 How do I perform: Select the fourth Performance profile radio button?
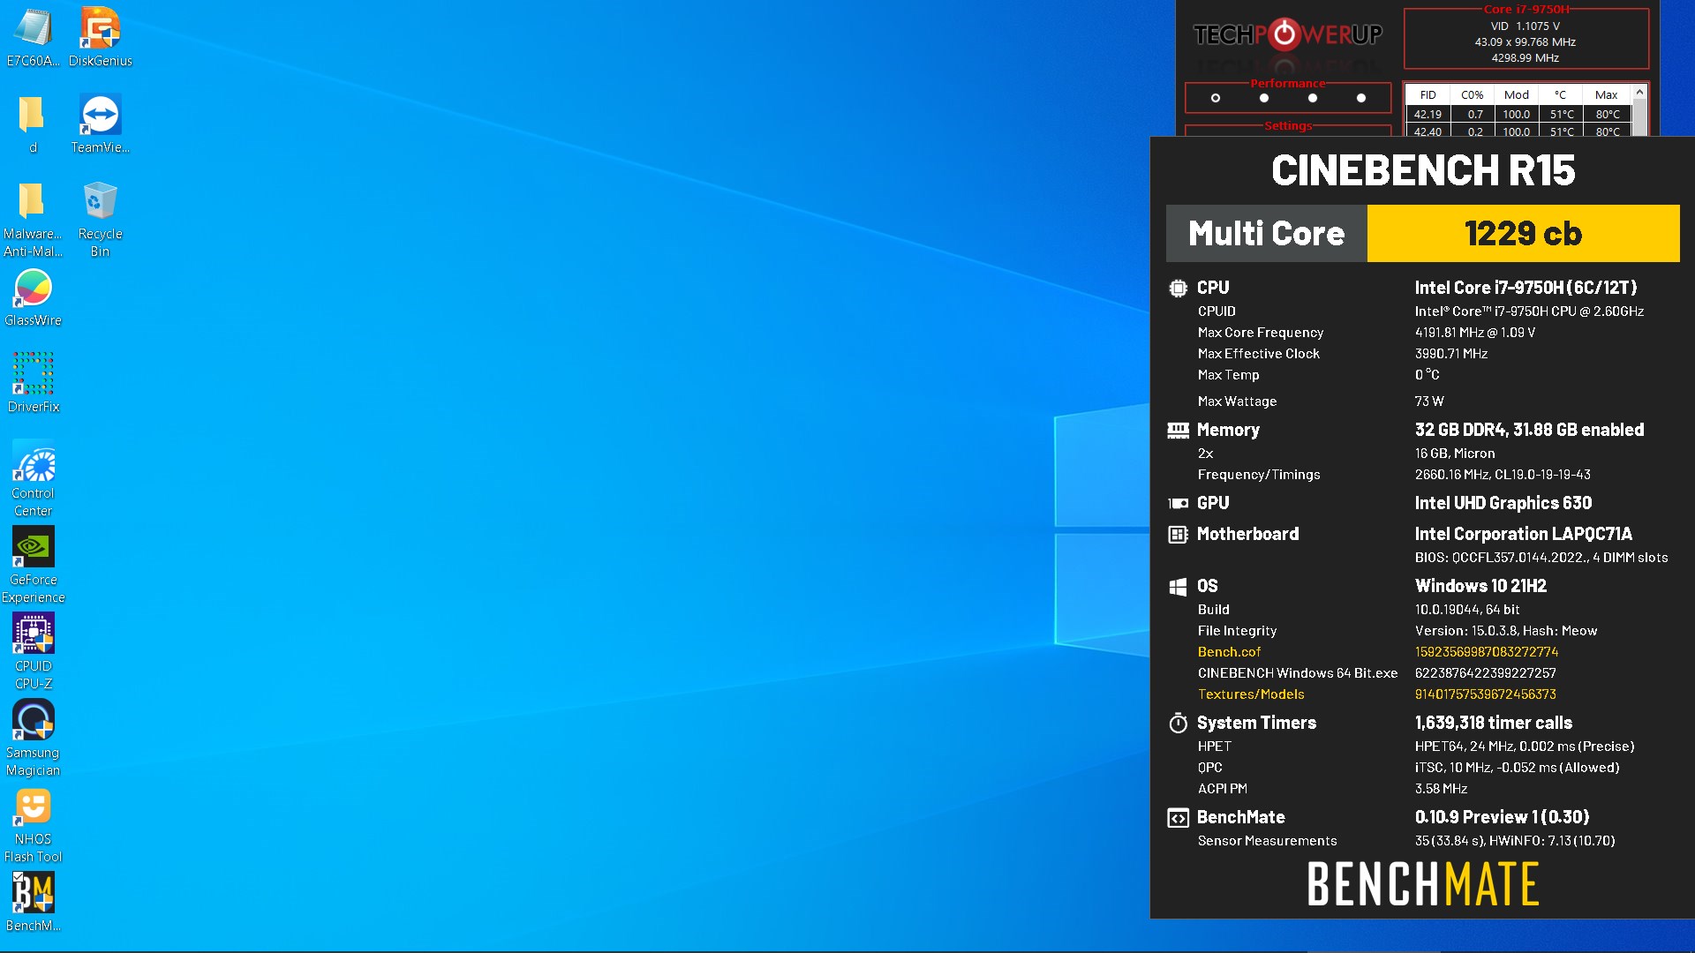coord(1361,98)
